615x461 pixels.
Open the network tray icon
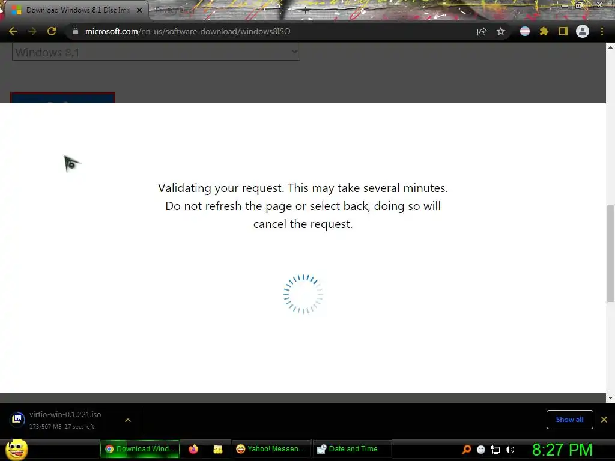pos(495,450)
